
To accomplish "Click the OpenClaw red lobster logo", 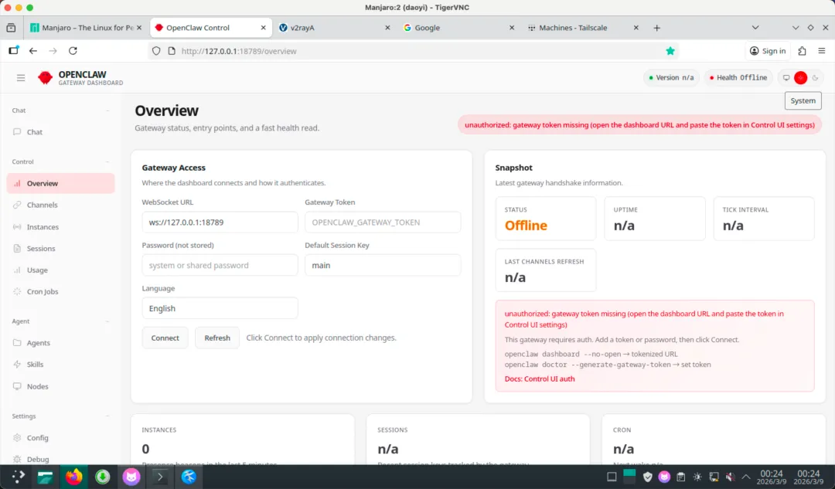I will [x=46, y=78].
